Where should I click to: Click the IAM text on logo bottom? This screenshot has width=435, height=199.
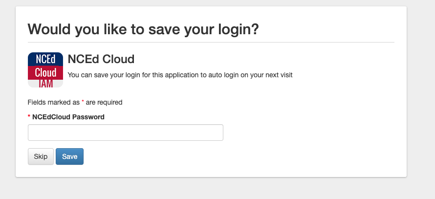[x=45, y=84]
